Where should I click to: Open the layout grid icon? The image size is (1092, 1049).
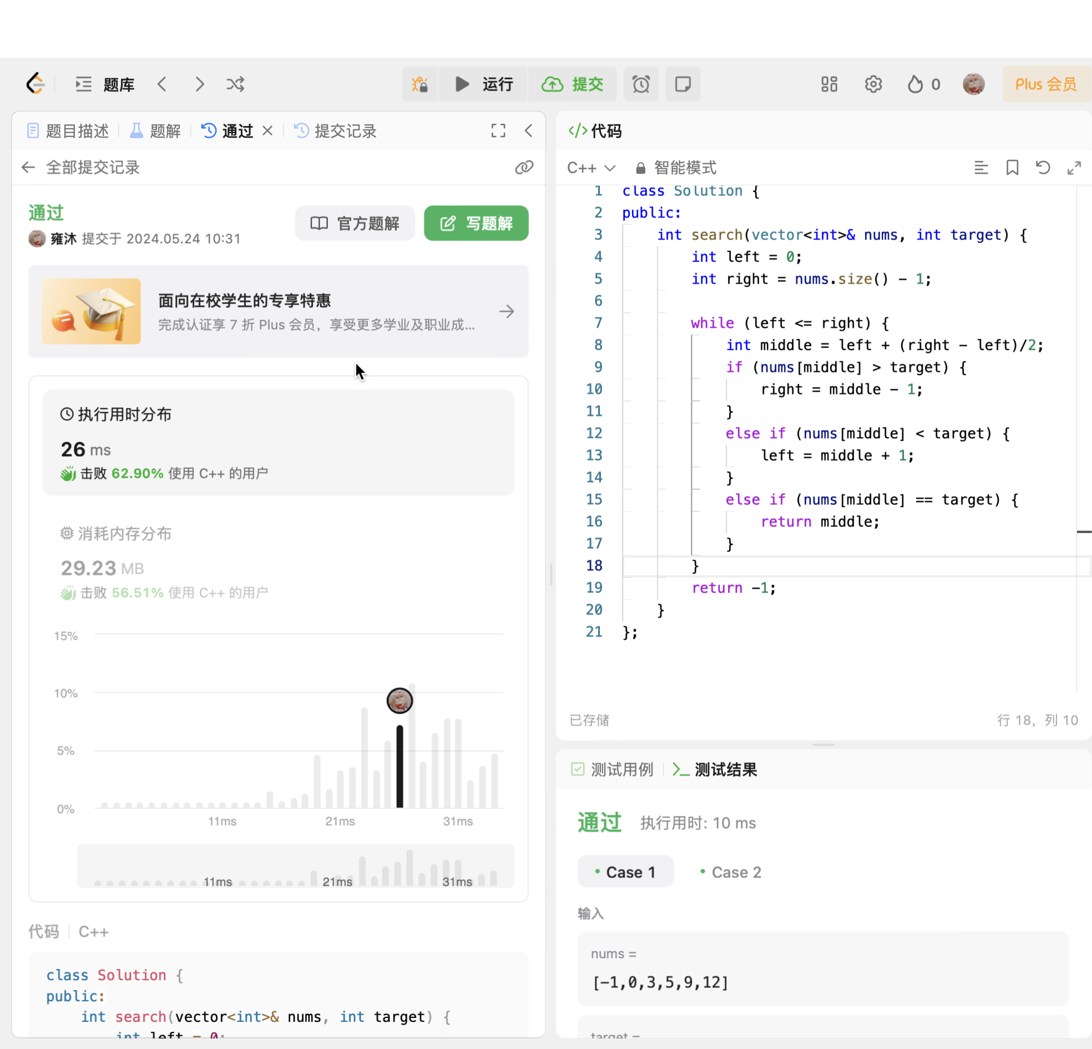pos(829,84)
